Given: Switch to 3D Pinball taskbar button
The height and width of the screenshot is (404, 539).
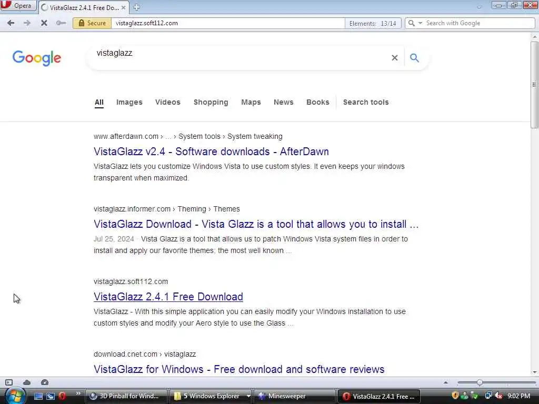Looking at the screenshot, I should point(126,396).
